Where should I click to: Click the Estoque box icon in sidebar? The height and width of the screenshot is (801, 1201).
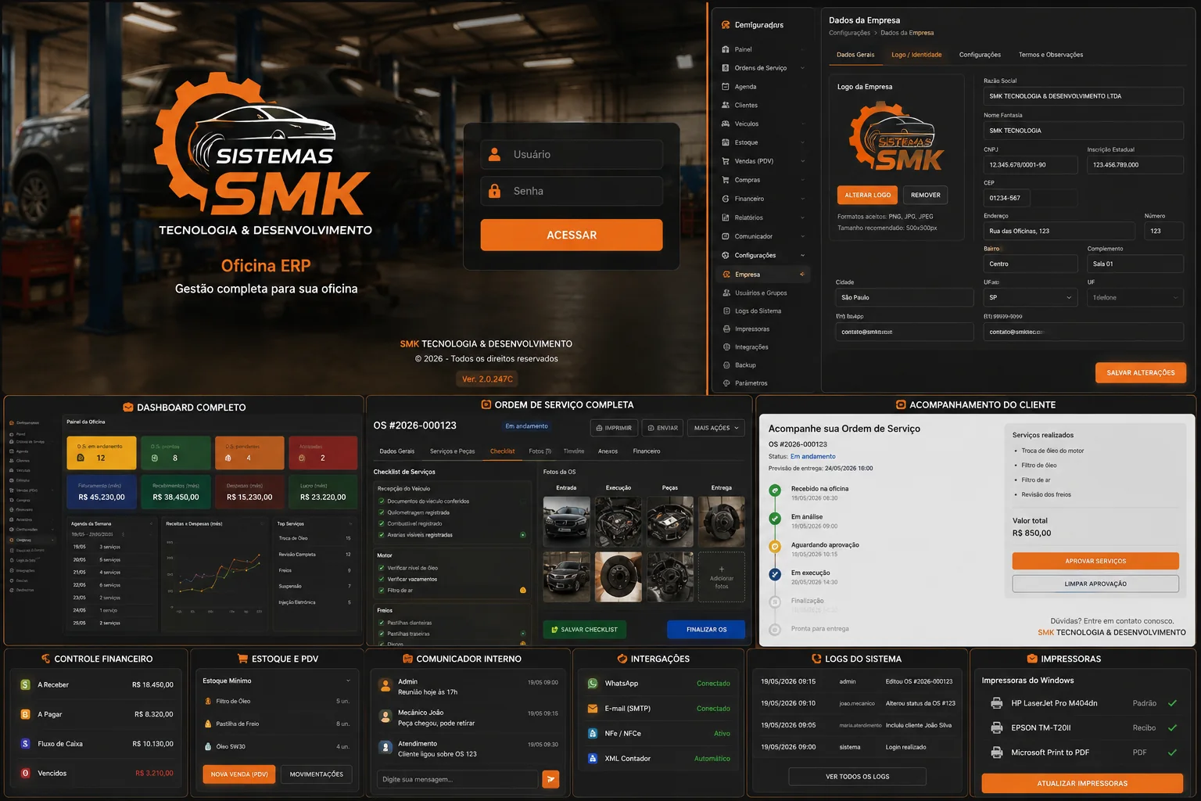[x=726, y=142]
